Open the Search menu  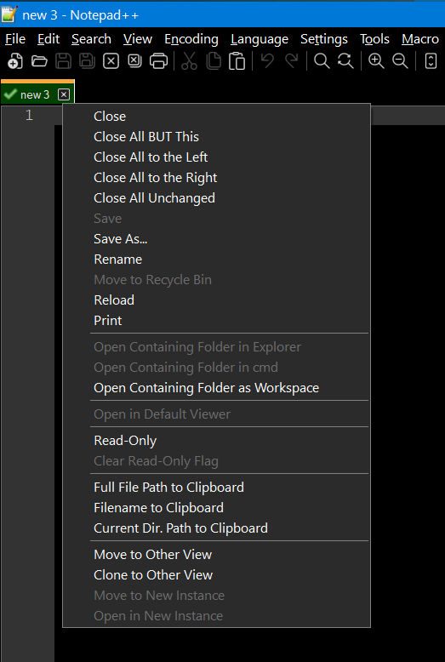coord(91,39)
